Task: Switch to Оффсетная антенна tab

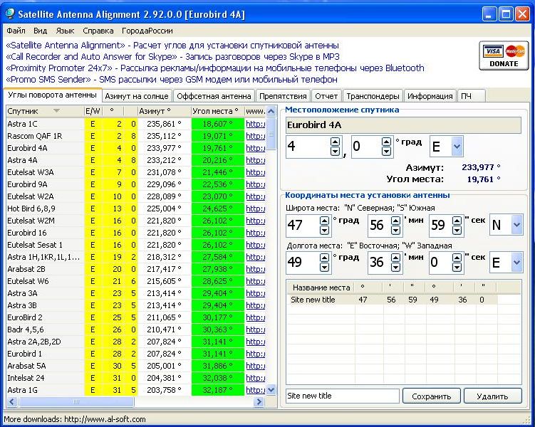Action: pyautogui.click(x=214, y=96)
